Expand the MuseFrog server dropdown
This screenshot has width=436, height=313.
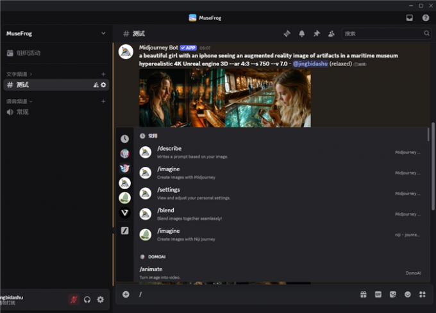click(x=103, y=33)
